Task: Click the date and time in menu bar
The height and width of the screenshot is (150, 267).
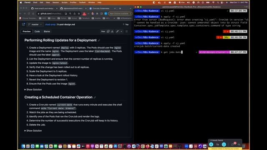Action: (239, 2)
